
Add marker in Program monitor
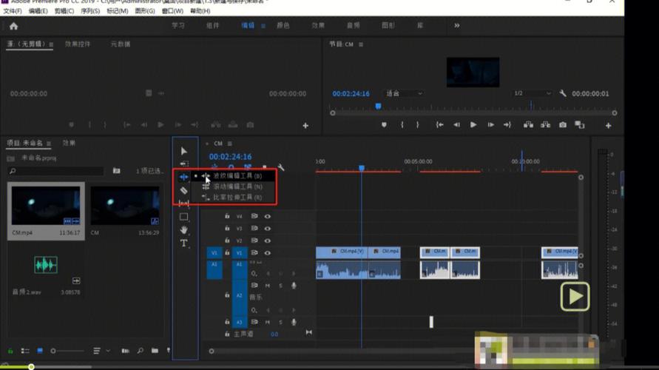click(384, 125)
